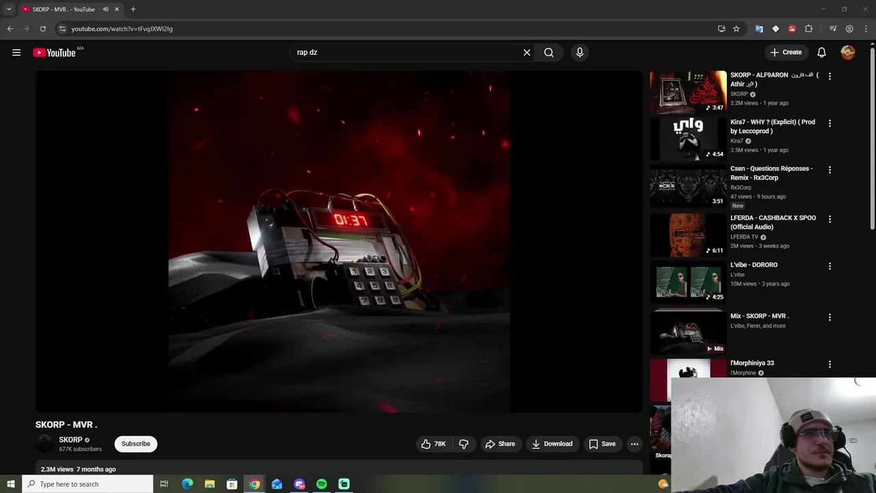Dislike the video with thumbs down
The width and height of the screenshot is (876, 493).
464,444
